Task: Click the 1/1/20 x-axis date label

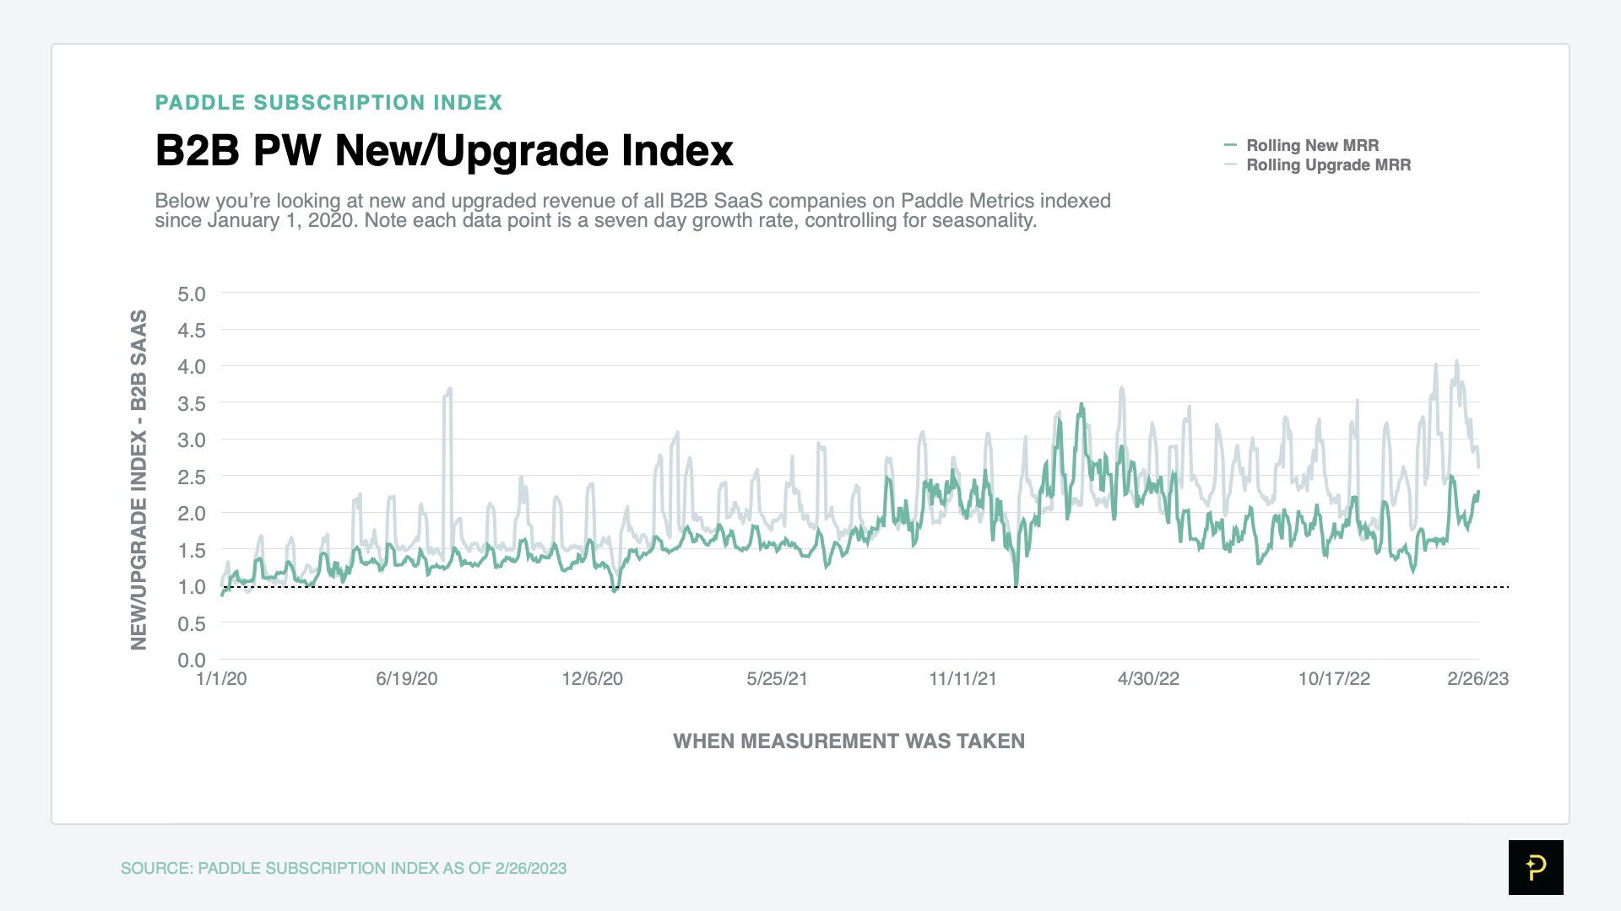Action: pyautogui.click(x=221, y=679)
